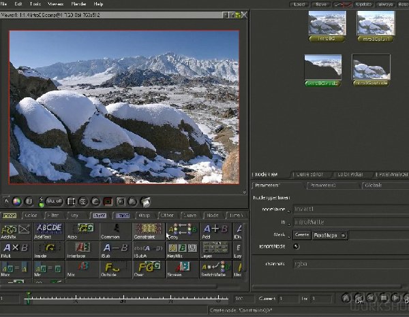Open the Viewers menu
Viewport: 409px width, 317px height.
56,4
